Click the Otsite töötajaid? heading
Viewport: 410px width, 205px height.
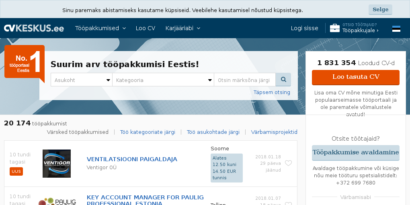point(356,139)
